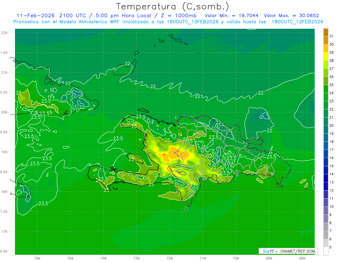Pick the amber swatch between 29 and 30

(x=326, y=48)
